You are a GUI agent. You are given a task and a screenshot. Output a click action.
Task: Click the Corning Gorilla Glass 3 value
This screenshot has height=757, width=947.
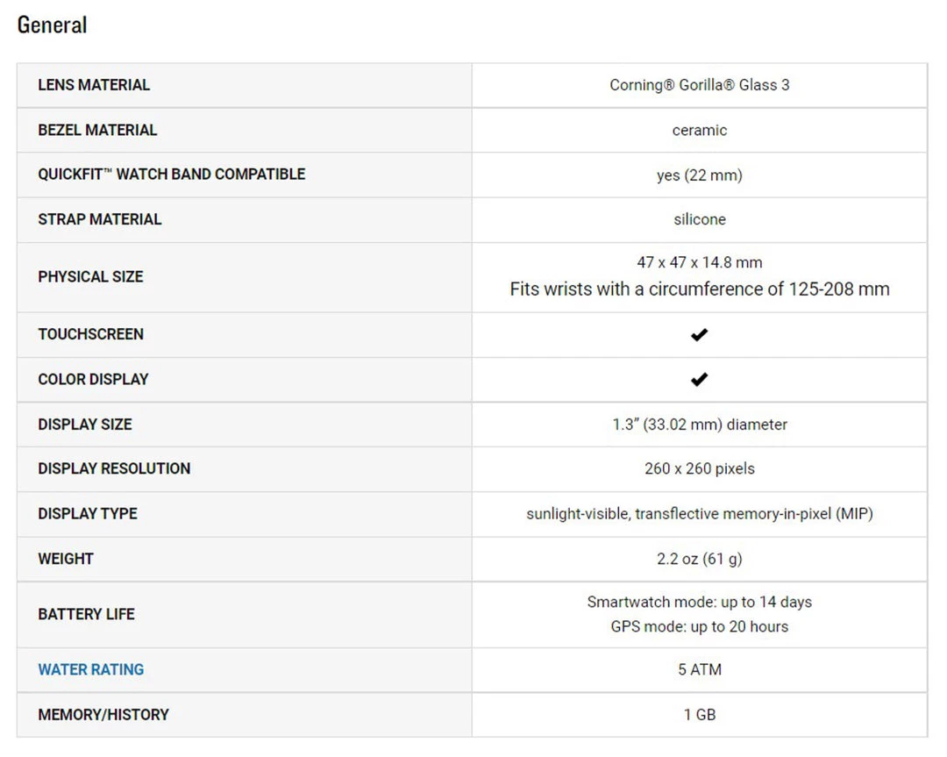click(699, 85)
